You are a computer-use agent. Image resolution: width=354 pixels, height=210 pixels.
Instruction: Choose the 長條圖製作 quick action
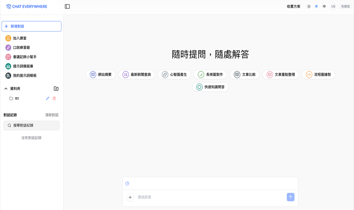click(210, 74)
